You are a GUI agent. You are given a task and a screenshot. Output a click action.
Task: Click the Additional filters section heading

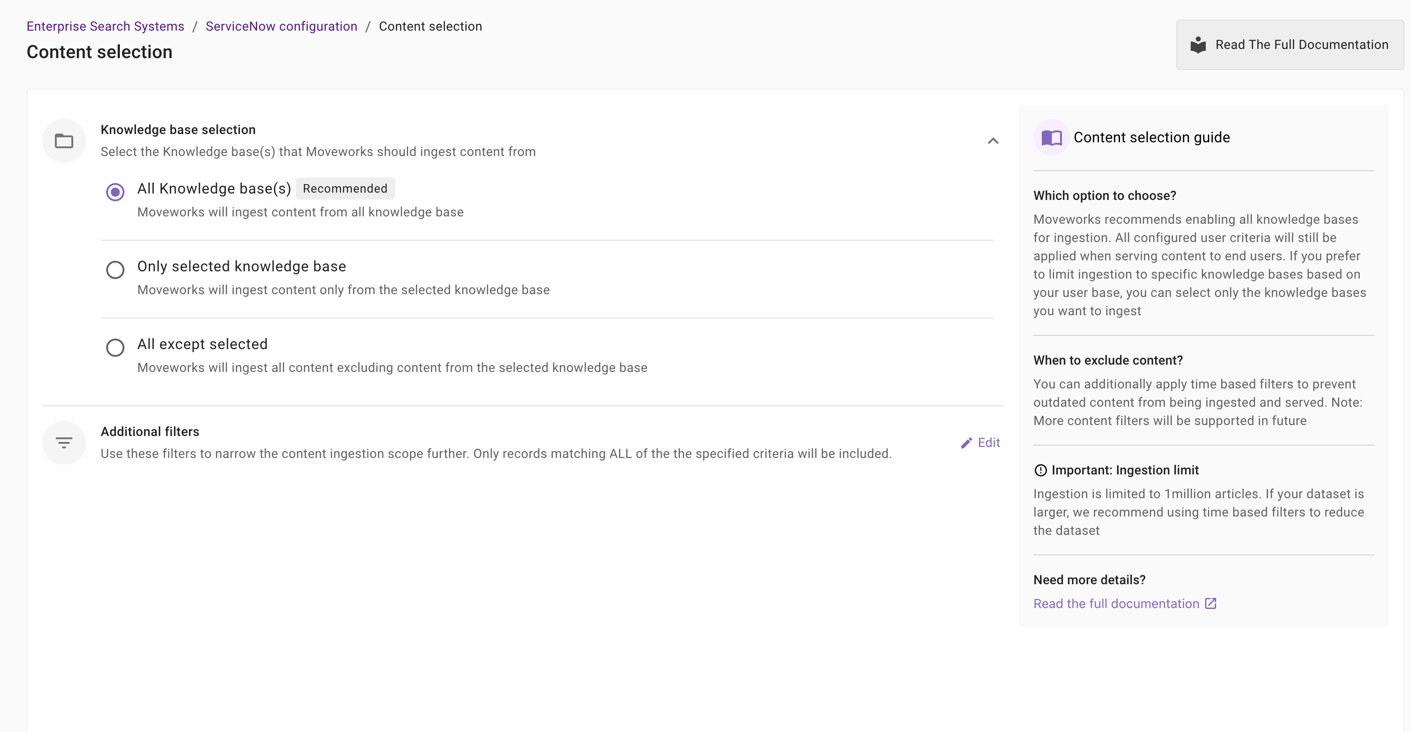pyautogui.click(x=150, y=432)
